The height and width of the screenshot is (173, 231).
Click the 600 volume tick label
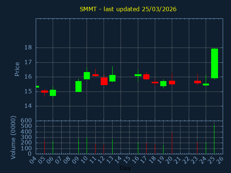26,121
